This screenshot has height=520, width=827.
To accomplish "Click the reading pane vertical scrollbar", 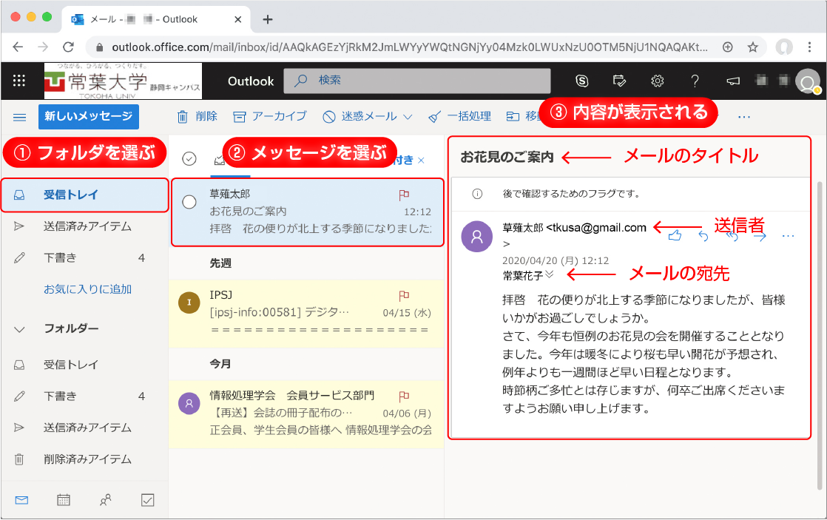I will point(819,333).
